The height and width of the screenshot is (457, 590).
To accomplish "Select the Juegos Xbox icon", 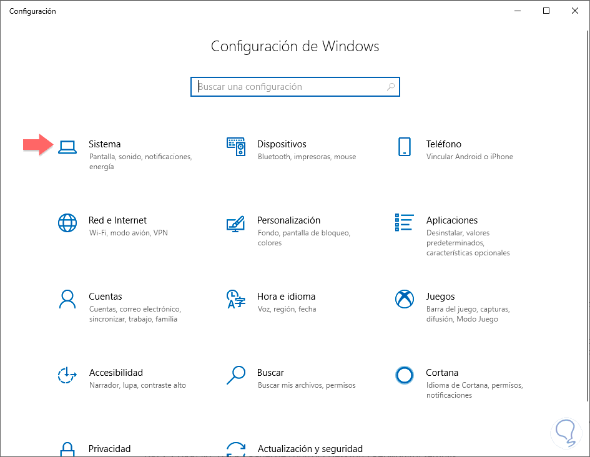I will coord(405,299).
